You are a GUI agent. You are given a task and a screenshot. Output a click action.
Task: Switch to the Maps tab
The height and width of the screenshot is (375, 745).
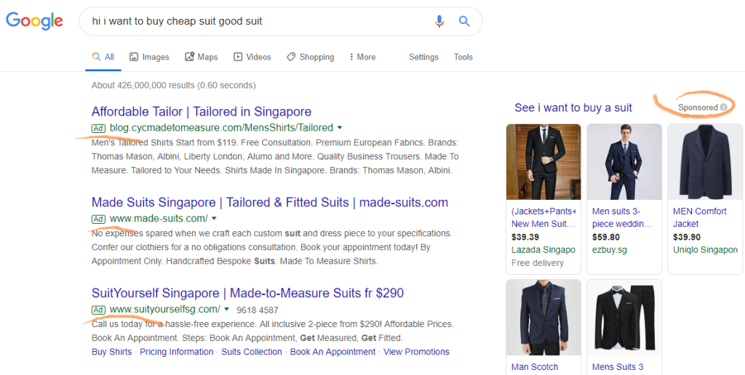tap(202, 57)
